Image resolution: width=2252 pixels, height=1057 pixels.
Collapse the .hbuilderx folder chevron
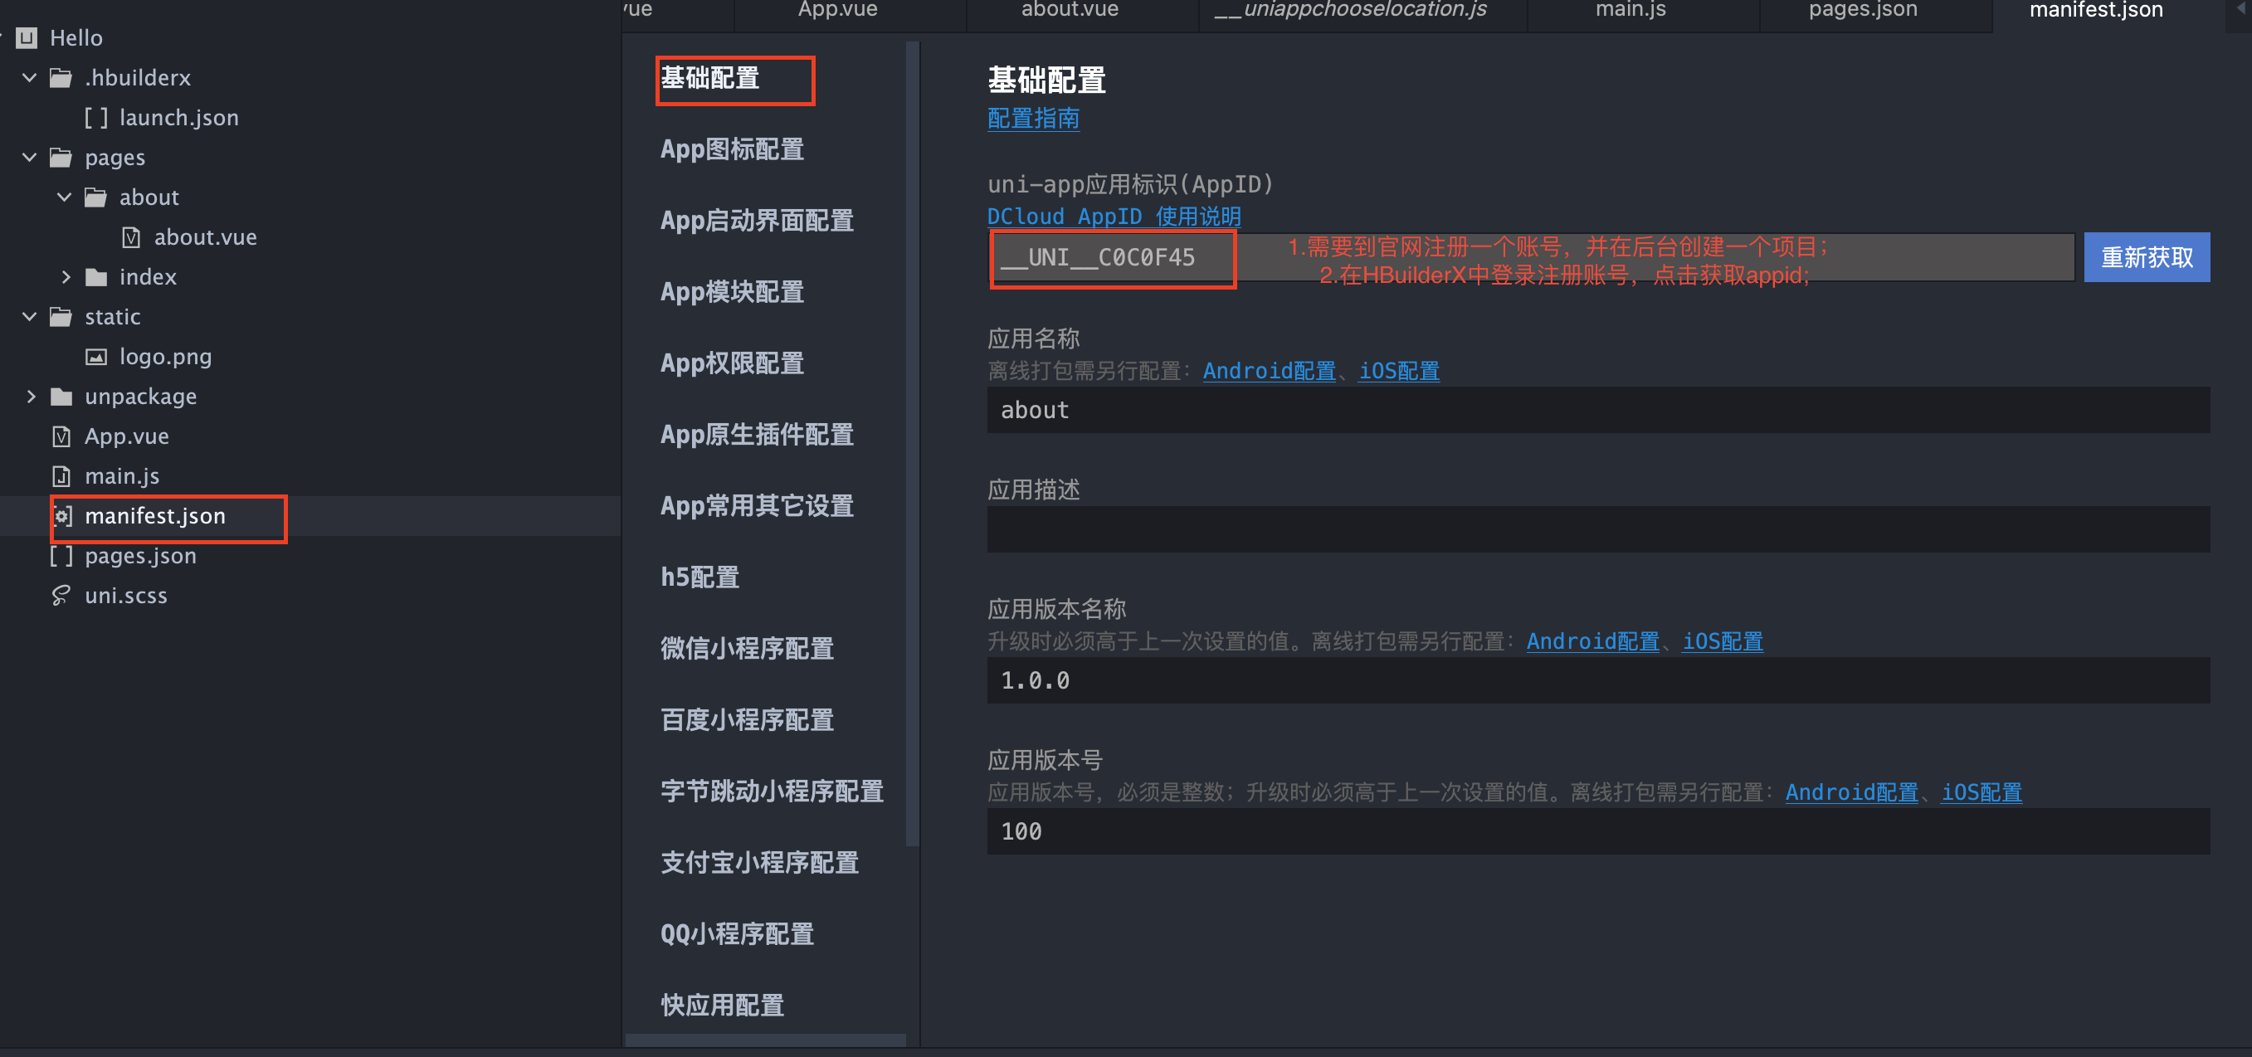(30, 77)
